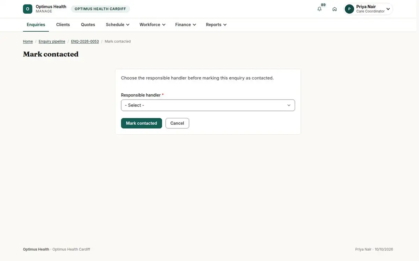Expand the Schedule menu
The image size is (419, 261).
[118, 25]
